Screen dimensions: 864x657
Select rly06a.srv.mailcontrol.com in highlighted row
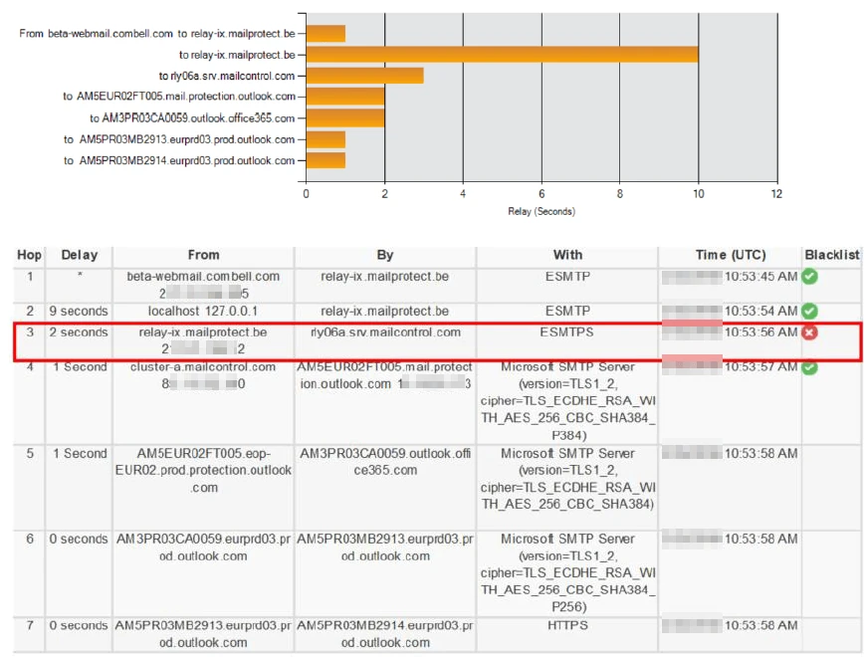386,332
